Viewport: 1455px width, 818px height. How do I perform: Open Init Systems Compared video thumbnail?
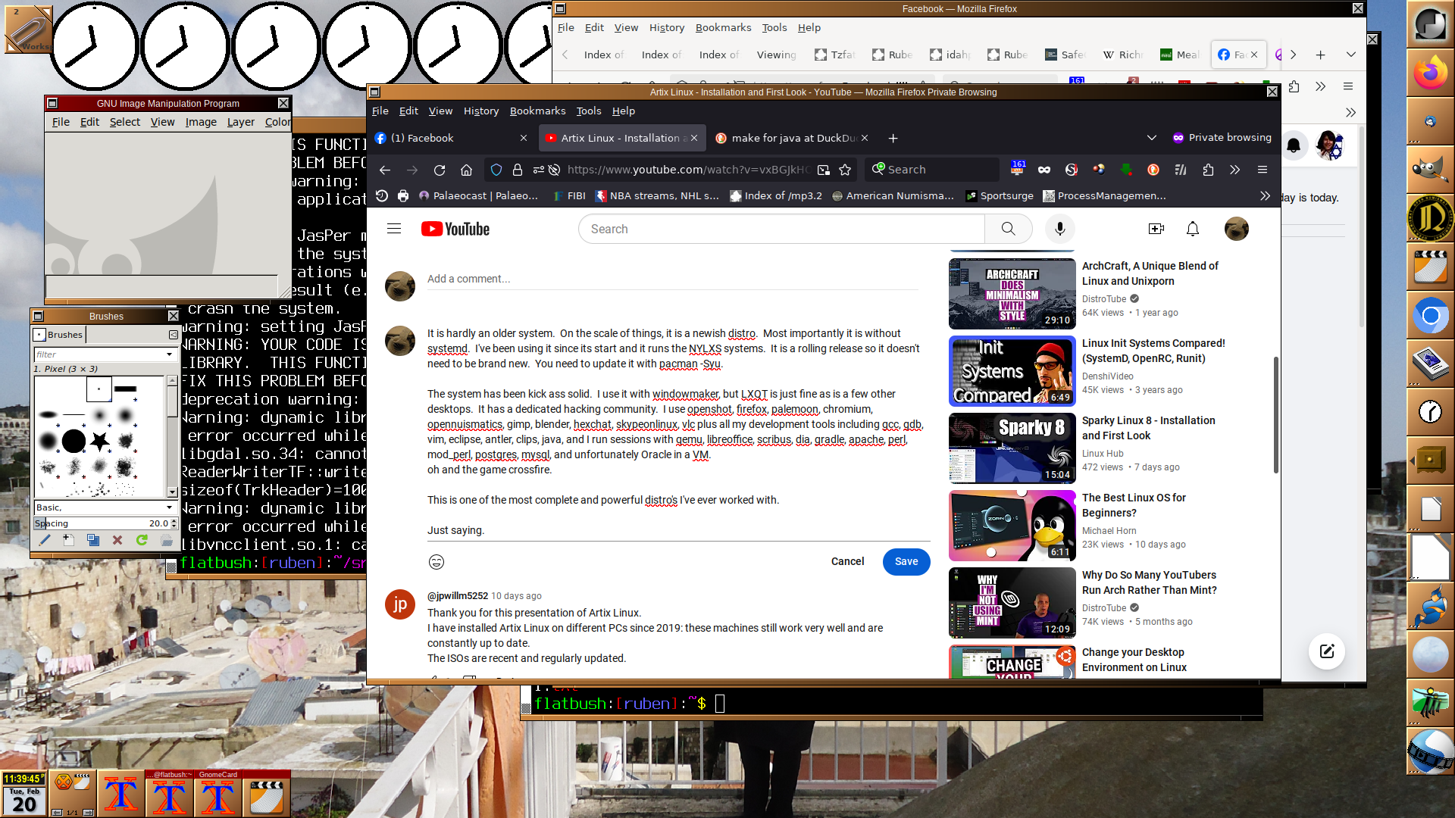click(1012, 371)
